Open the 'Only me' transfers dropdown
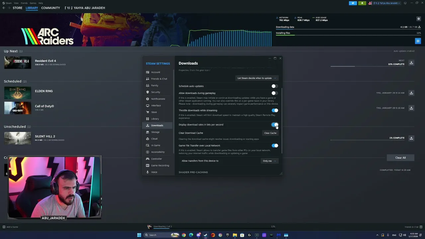 tap(269, 161)
